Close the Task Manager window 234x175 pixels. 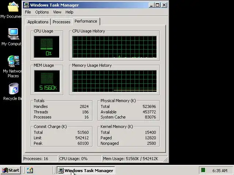(164, 5)
